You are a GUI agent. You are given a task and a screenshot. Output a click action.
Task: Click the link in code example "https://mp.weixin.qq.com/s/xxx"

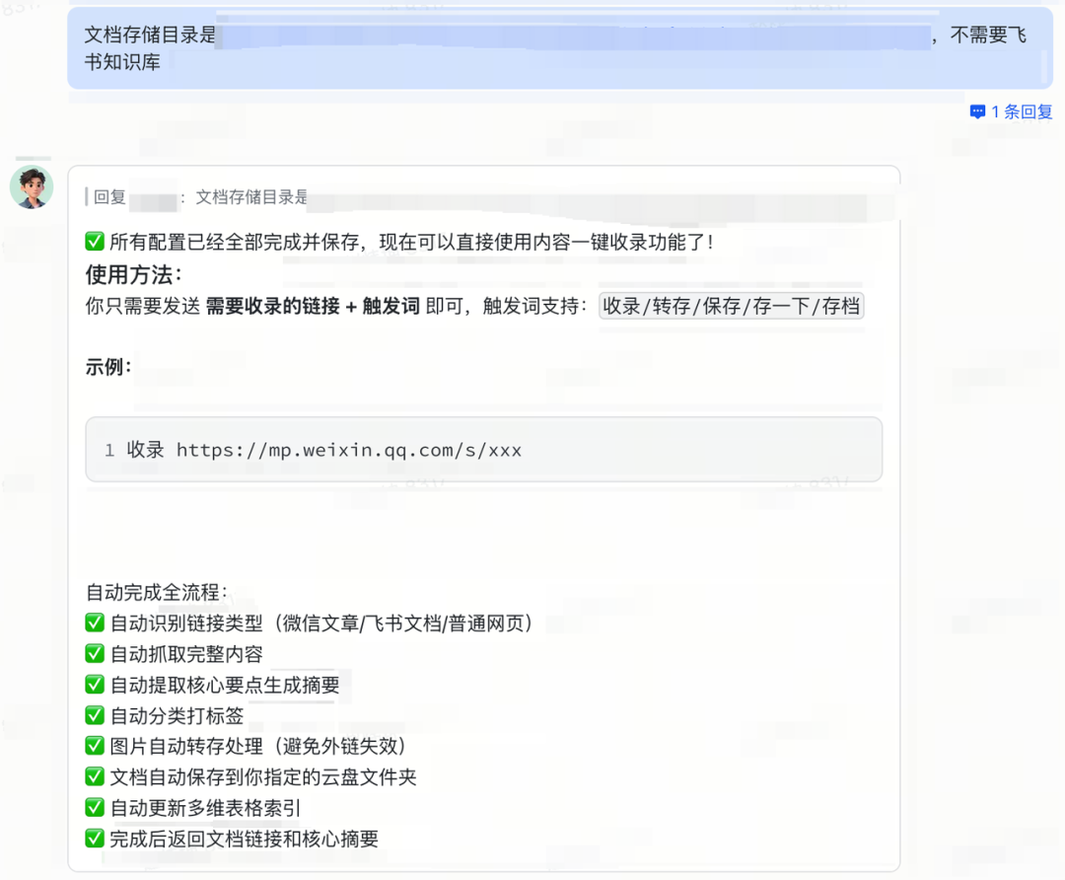pos(349,450)
